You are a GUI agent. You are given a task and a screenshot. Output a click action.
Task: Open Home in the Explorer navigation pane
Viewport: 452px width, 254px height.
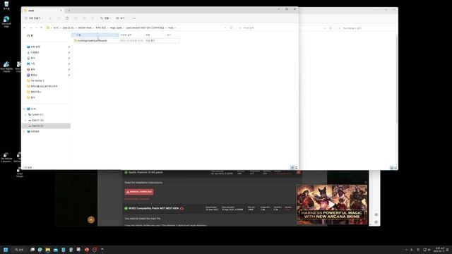(30, 36)
